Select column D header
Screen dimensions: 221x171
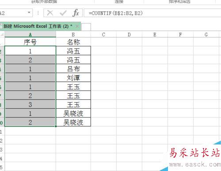[x=129, y=34]
